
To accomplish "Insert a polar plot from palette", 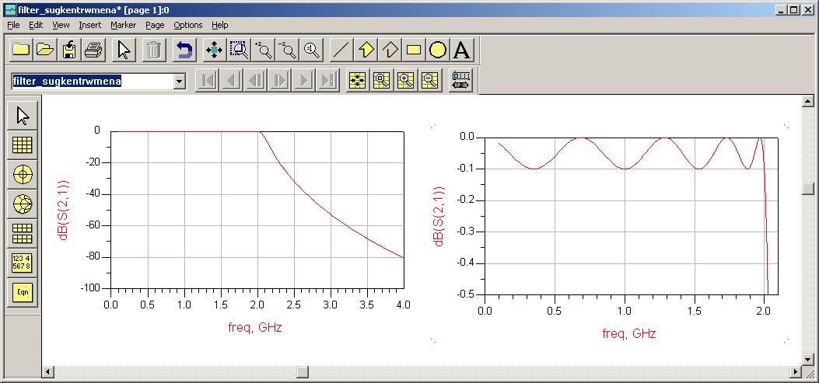I will (x=23, y=174).
